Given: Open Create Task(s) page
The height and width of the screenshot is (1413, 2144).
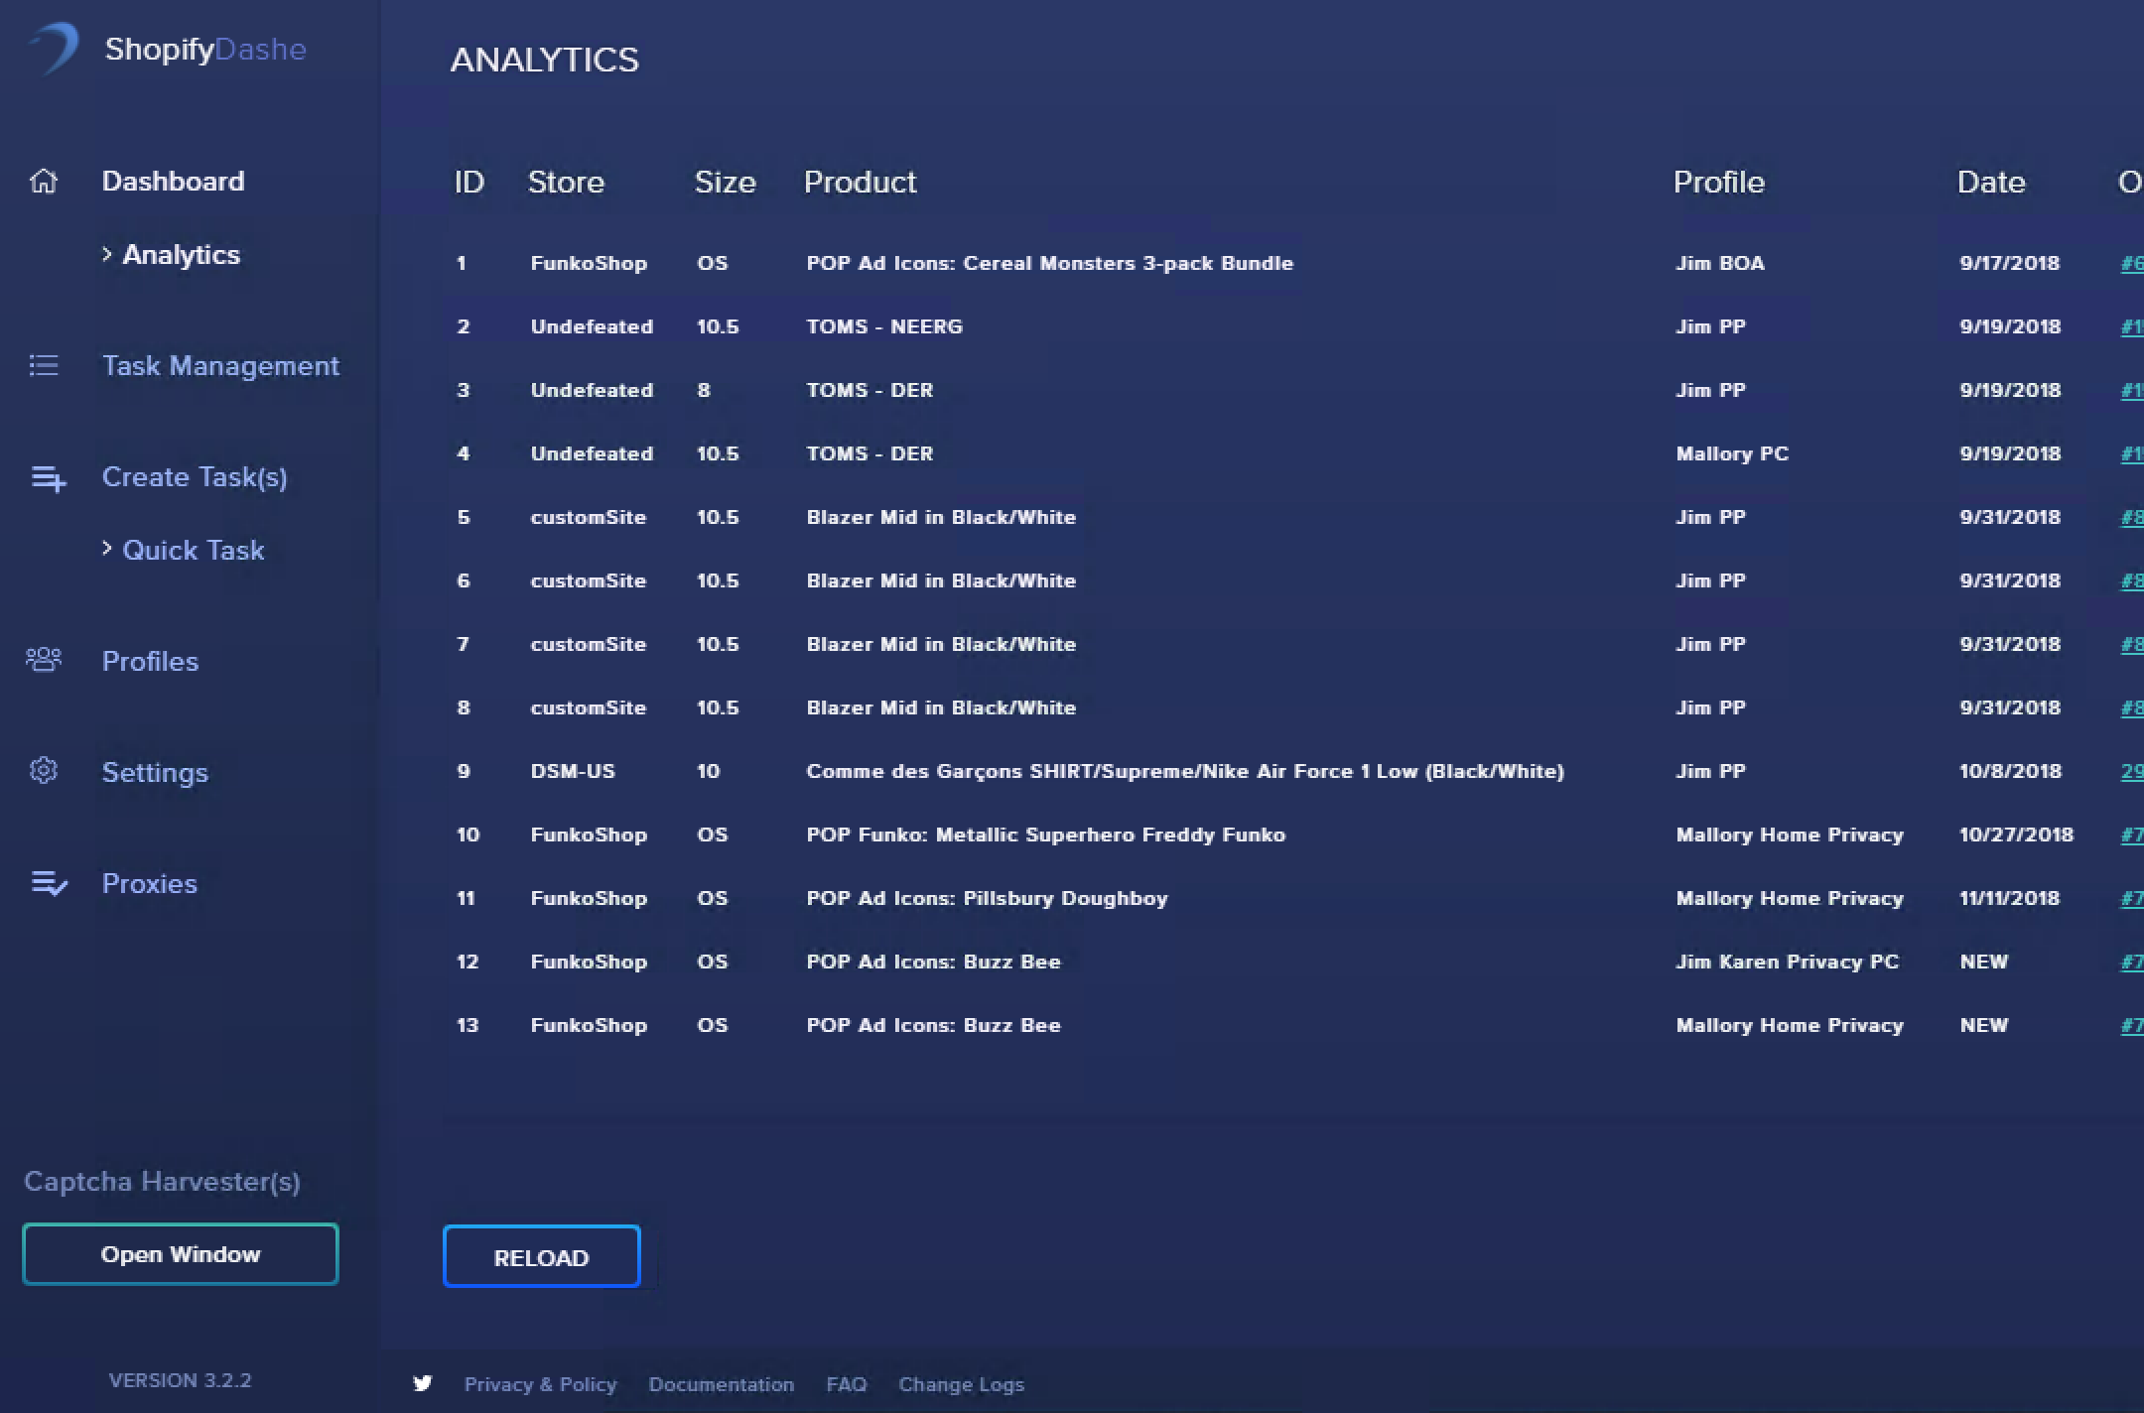Looking at the screenshot, I should (195, 477).
